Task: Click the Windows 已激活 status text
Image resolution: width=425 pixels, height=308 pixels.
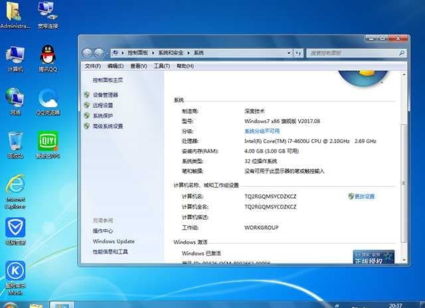Action: tap(201, 254)
